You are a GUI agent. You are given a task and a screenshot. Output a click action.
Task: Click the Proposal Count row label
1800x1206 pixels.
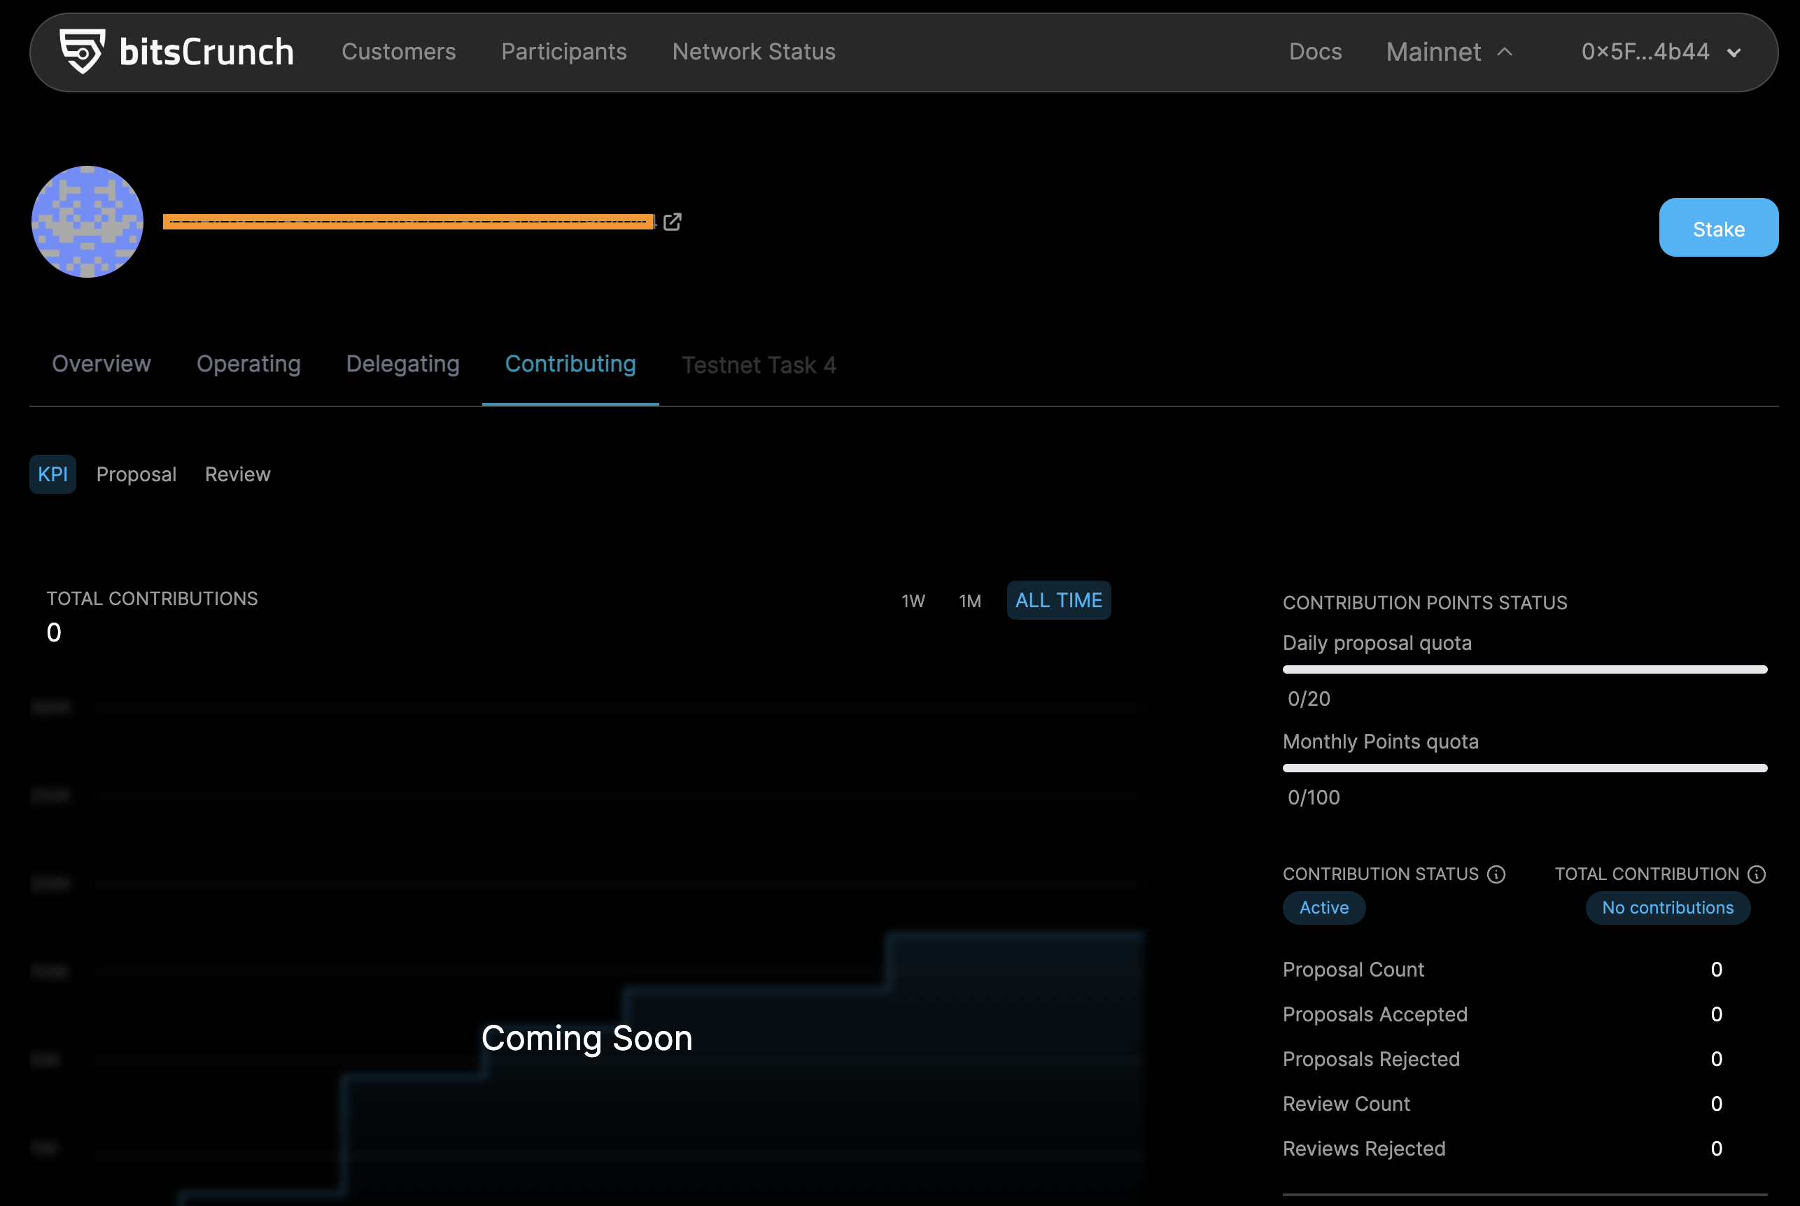(x=1353, y=970)
